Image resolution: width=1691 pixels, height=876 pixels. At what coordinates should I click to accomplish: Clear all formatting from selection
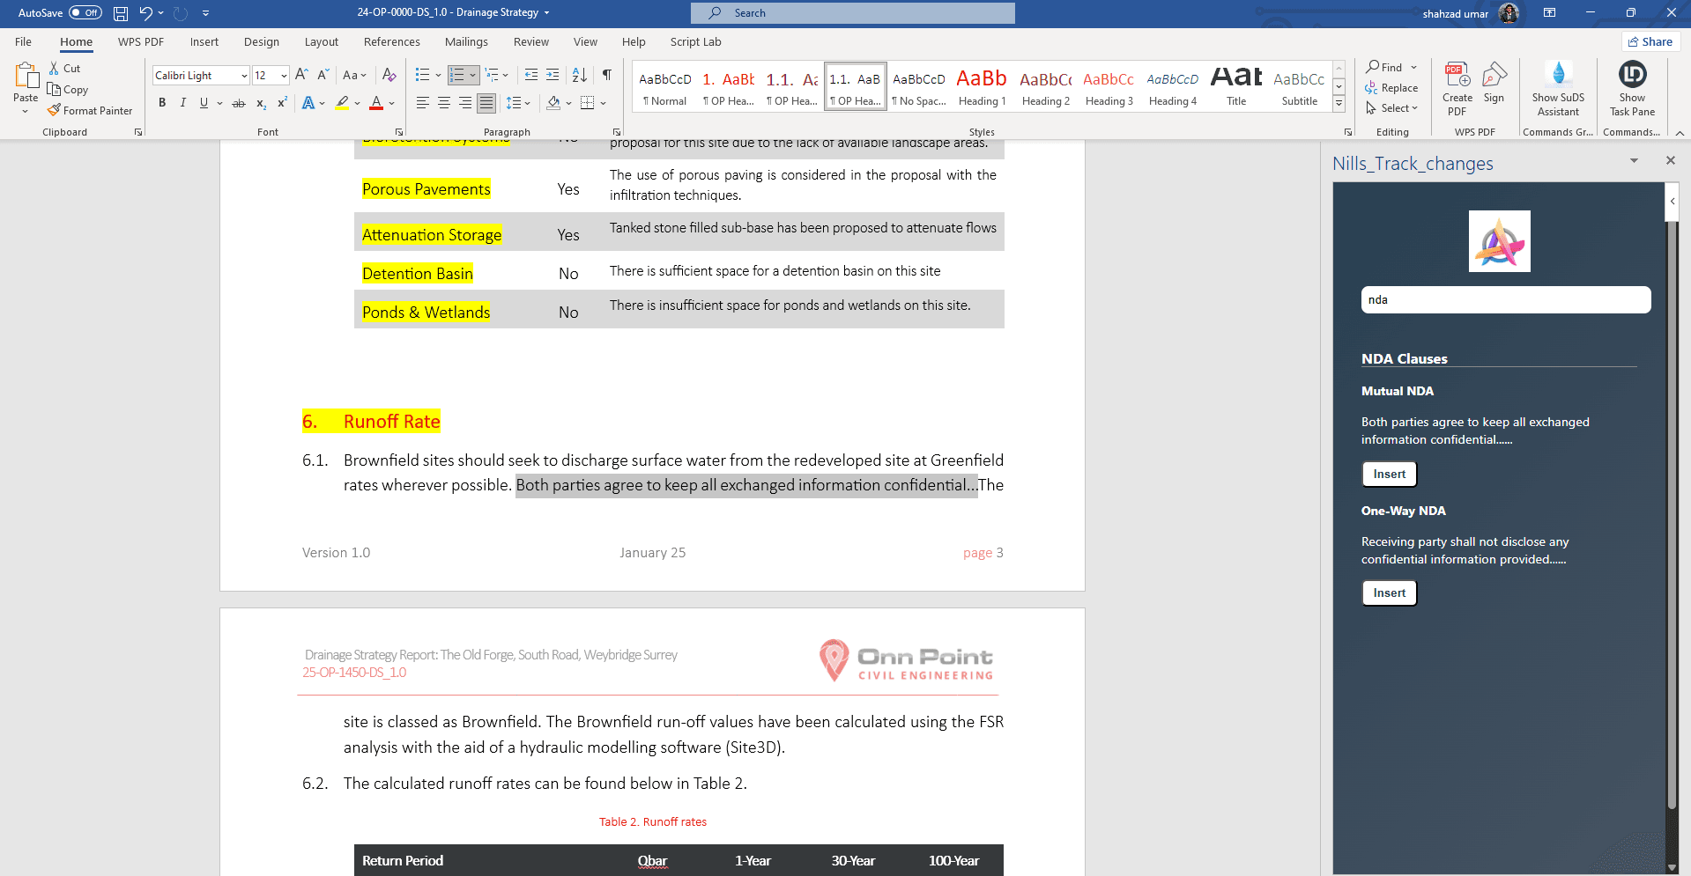click(x=389, y=76)
